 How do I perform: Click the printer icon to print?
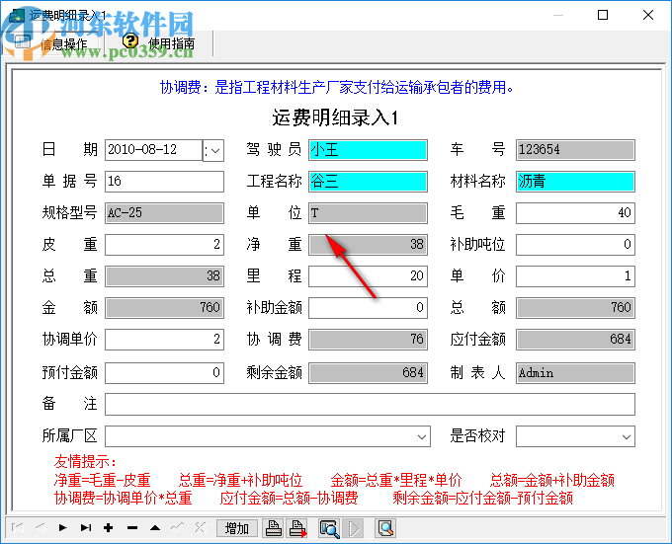coord(274,528)
